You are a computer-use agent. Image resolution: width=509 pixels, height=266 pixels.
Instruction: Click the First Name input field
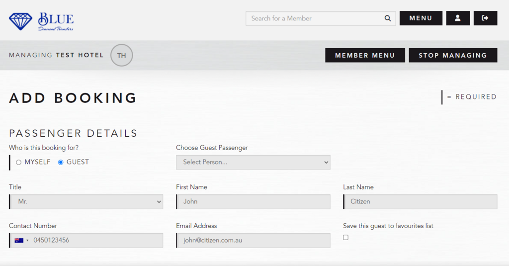click(x=254, y=202)
